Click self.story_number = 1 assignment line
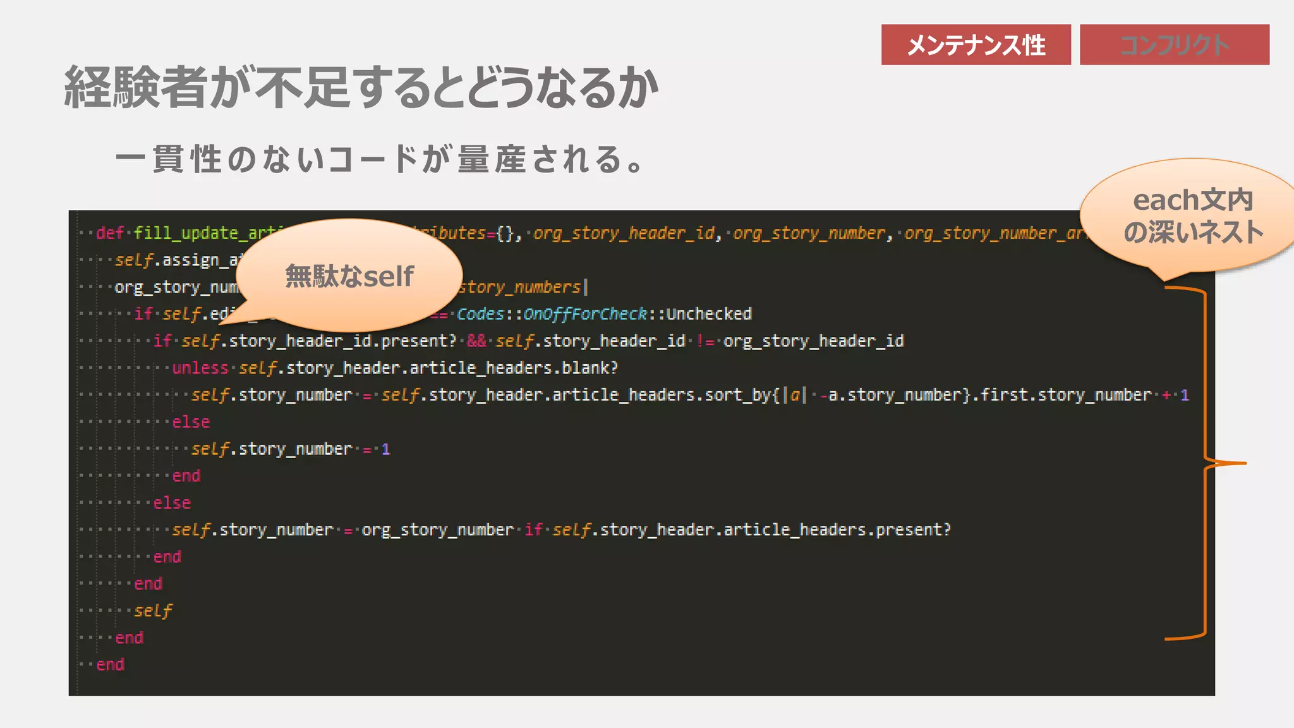The image size is (1294, 728). point(291,449)
